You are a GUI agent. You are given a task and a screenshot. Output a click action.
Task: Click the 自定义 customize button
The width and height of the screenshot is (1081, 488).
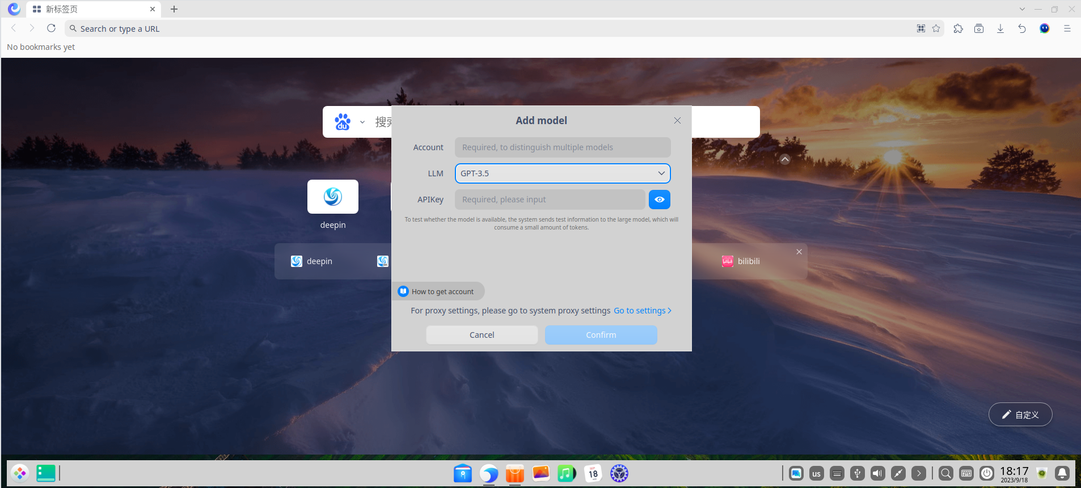click(x=1020, y=414)
